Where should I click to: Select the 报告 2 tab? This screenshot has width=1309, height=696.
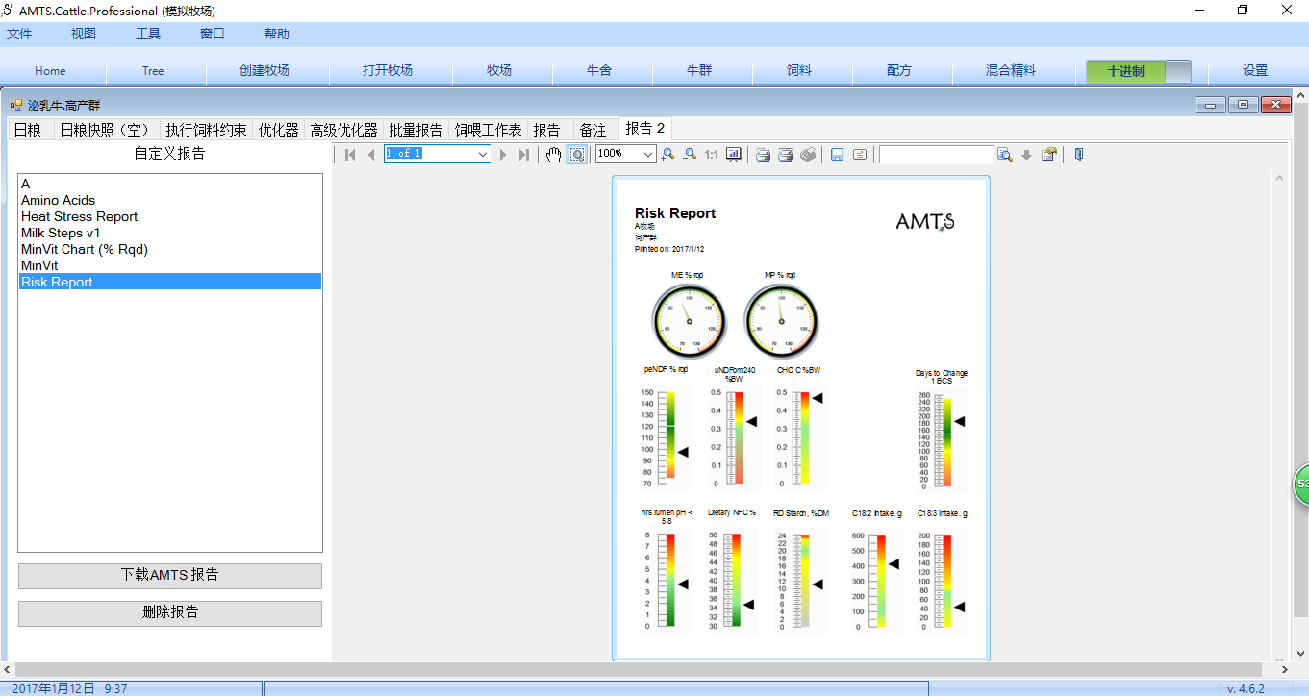pos(645,128)
